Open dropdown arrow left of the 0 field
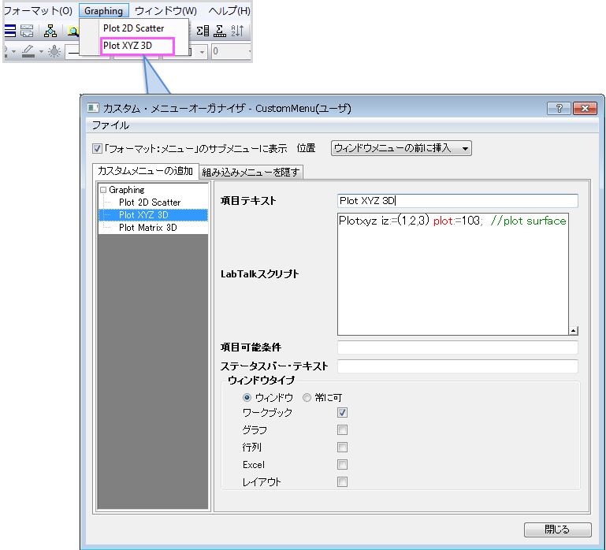 coord(202,51)
